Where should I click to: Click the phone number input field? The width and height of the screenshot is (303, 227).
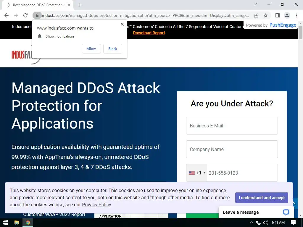pos(242,173)
